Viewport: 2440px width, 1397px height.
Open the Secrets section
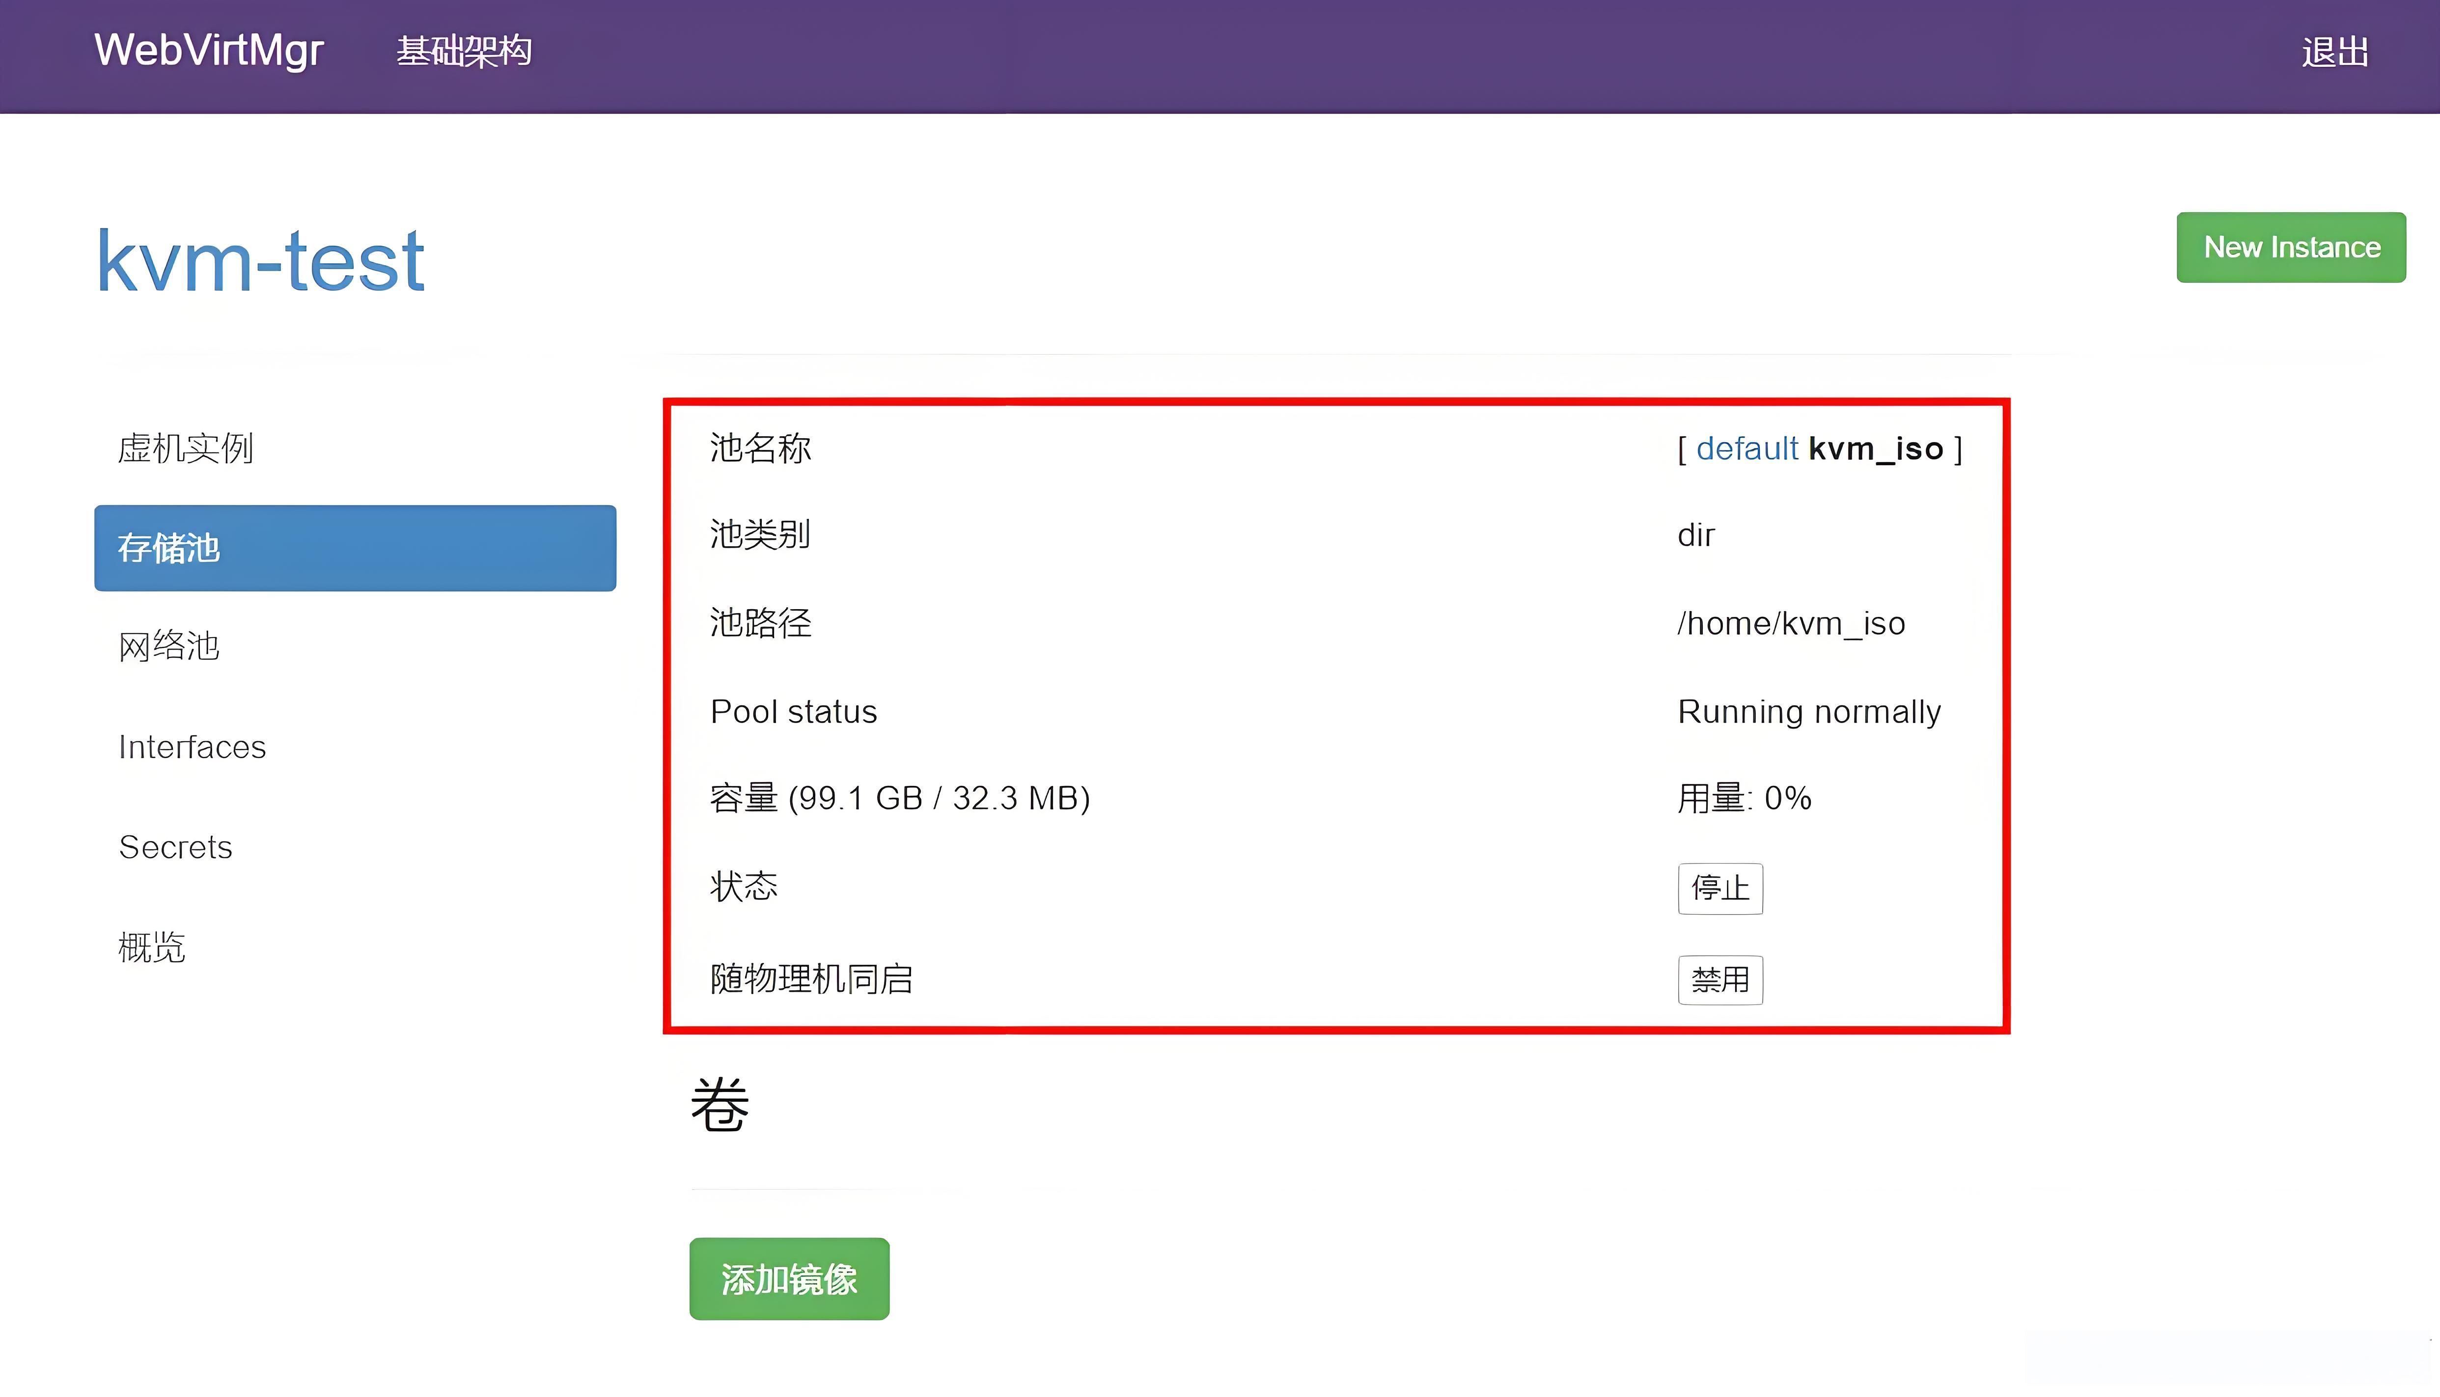click(x=175, y=847)
